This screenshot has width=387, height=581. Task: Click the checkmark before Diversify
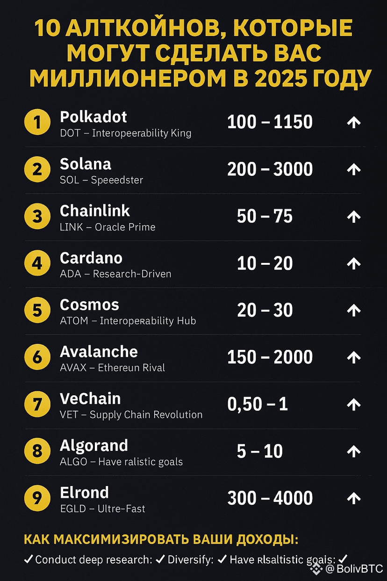coord(160,559)
